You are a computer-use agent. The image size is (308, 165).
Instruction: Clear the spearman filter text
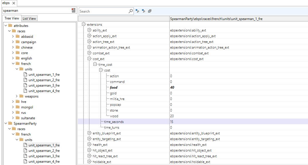point(73,10)
